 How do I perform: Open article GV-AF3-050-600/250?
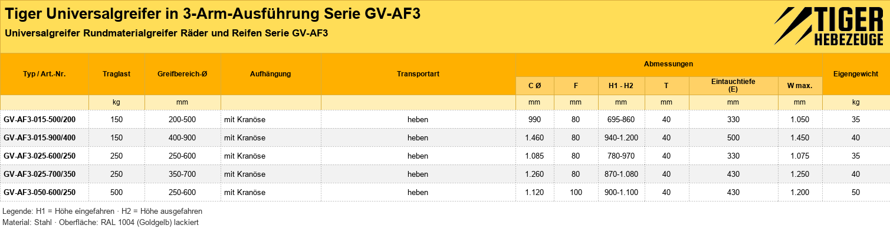pos(40,192)
